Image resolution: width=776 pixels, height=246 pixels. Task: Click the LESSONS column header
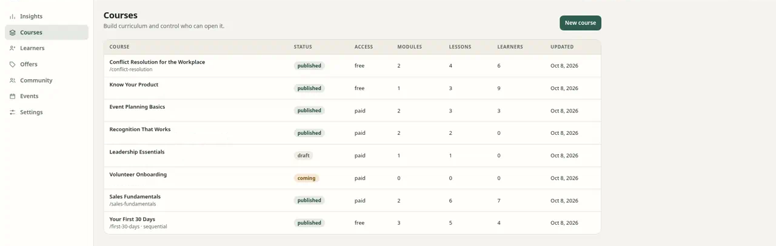(460, 47)
